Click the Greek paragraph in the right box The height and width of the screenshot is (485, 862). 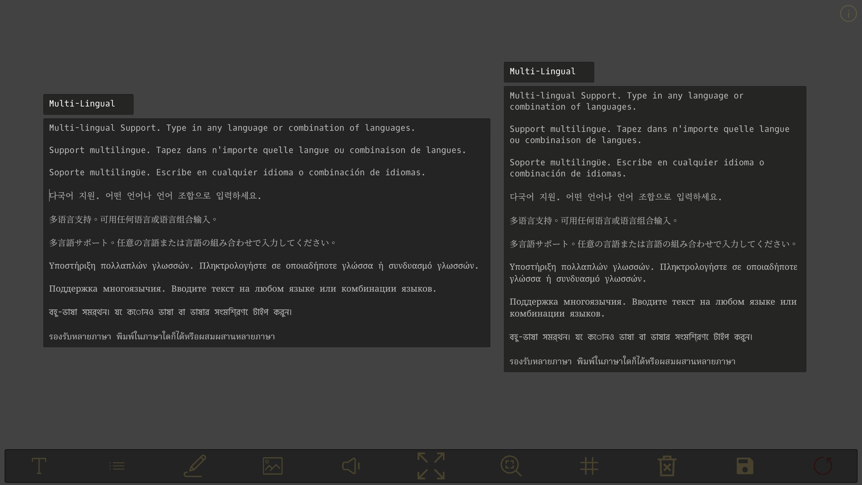pos(653,272)
